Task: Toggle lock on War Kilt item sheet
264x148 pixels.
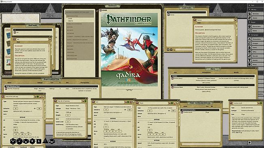Action: coord(83,101)
